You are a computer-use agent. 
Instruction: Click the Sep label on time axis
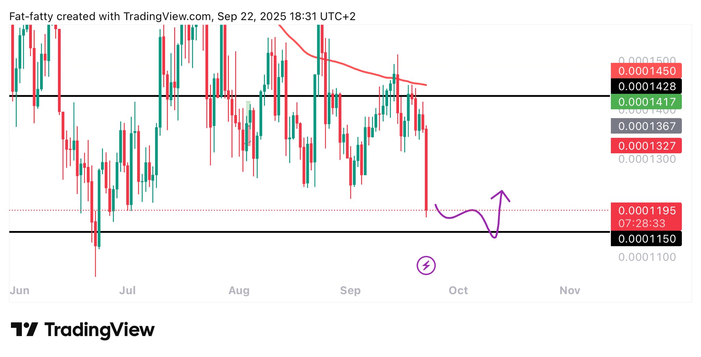pos(350,291)
